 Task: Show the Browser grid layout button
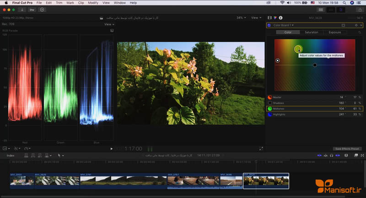(321, 10)
